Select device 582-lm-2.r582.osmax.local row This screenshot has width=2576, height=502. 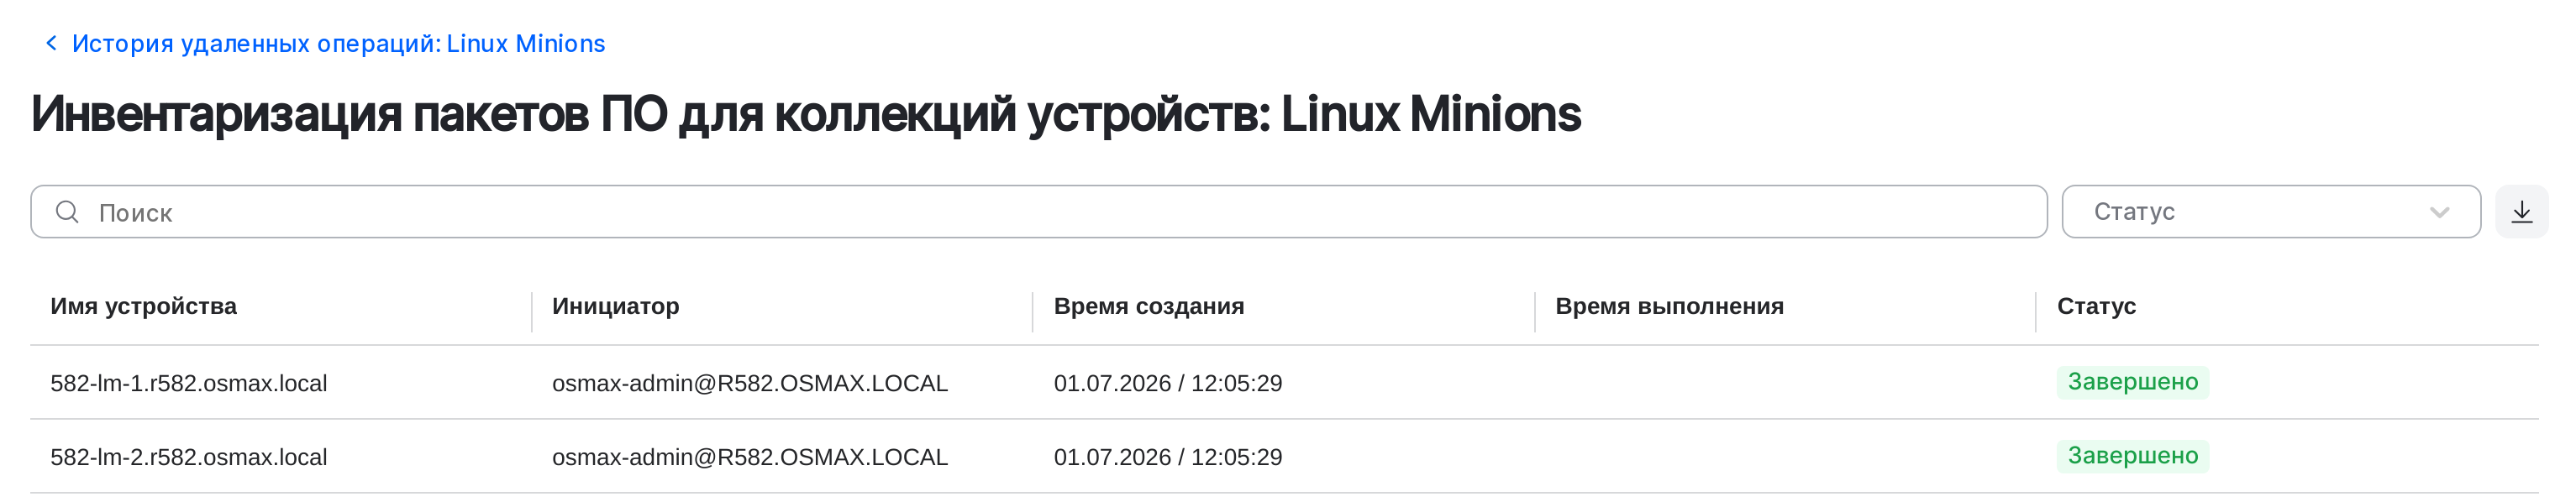pos(1284,457)
